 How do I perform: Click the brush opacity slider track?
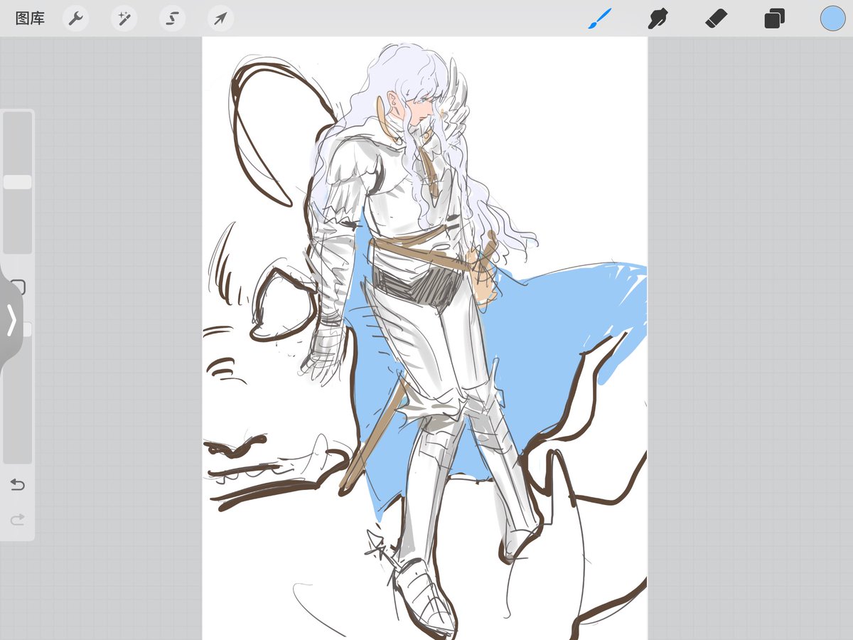point(17,395)
